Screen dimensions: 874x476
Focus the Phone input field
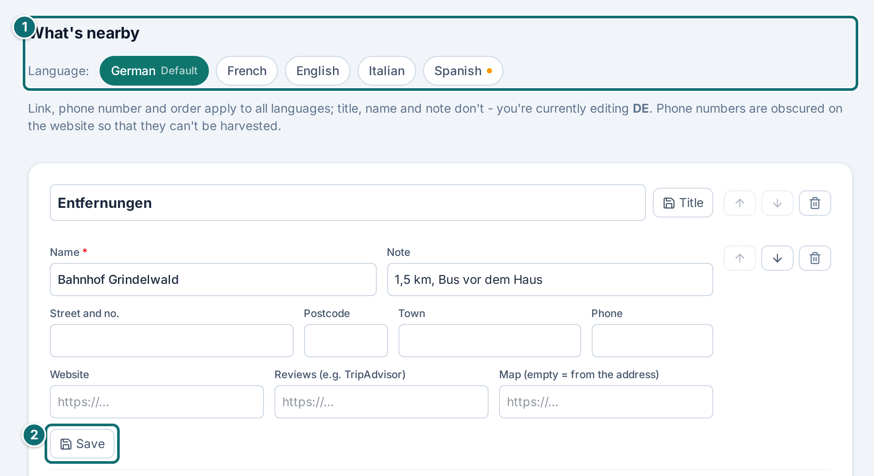(652, 341)
